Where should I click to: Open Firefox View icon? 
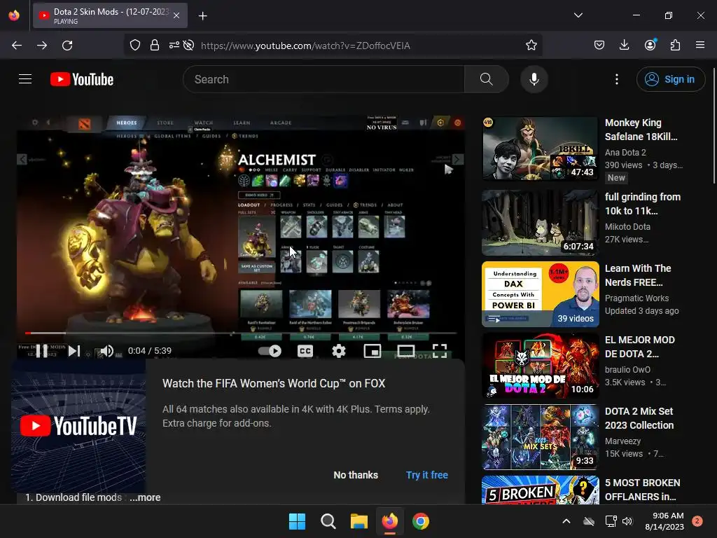tap(14, 15)
